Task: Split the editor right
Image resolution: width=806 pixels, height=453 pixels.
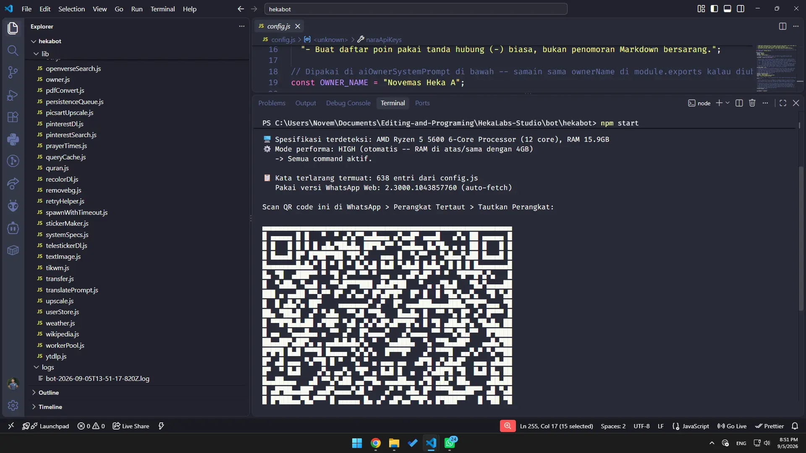Action: pos(782,26)
